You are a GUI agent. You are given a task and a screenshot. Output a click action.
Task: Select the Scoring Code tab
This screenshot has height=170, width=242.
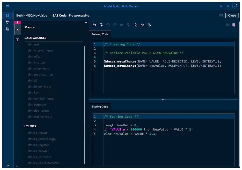pyautogui.click(x=100, y=107)
